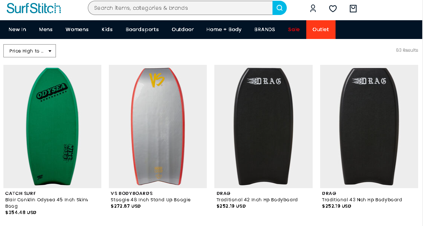Open the Boardsports category menu
The image size is (423, 226).
[142, 29]
